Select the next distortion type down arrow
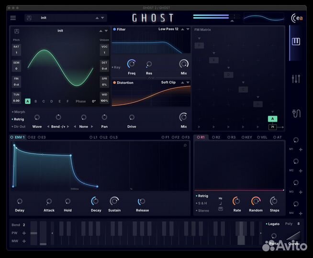The width and height of the screenshot is (313, 258). (x=188, y=82)
